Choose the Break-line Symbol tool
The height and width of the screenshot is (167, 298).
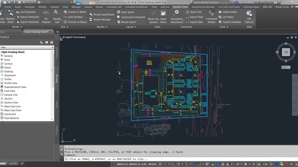(x=153, y=17)
